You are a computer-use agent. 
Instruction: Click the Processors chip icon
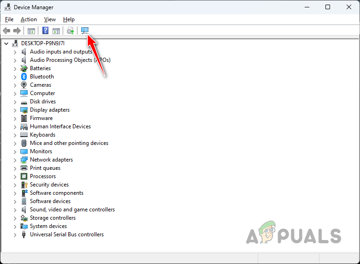point(24,176)
